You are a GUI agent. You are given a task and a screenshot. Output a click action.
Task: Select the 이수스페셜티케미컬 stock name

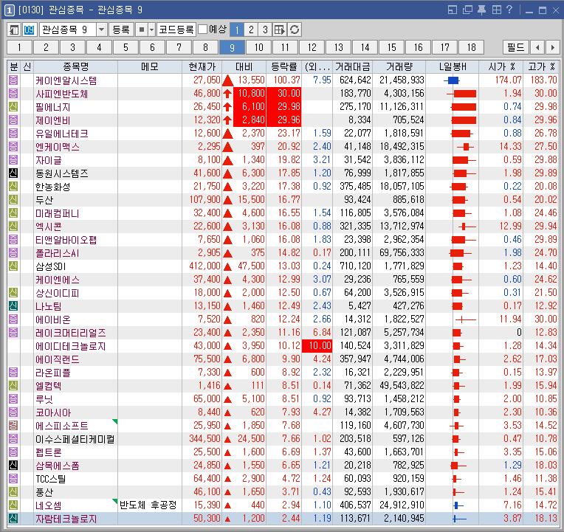click(x=75, y=439)
